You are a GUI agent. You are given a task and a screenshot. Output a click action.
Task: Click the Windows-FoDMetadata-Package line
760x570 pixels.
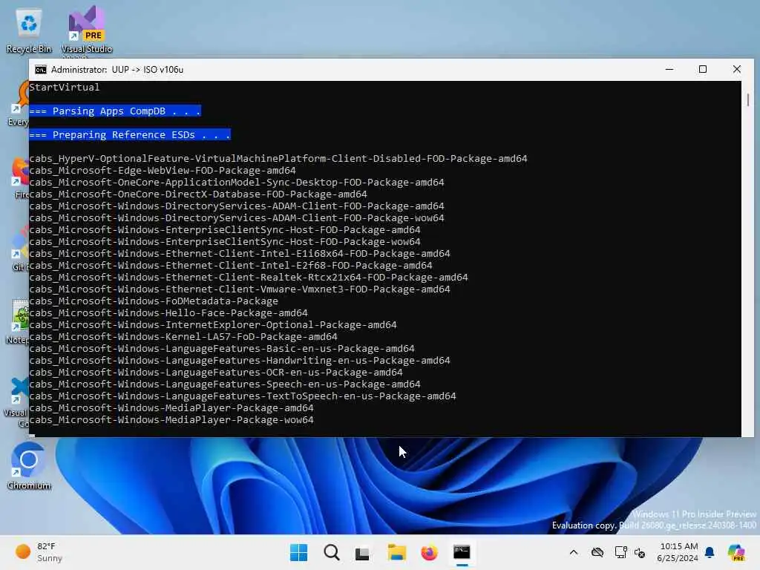[x=154, y=301]
